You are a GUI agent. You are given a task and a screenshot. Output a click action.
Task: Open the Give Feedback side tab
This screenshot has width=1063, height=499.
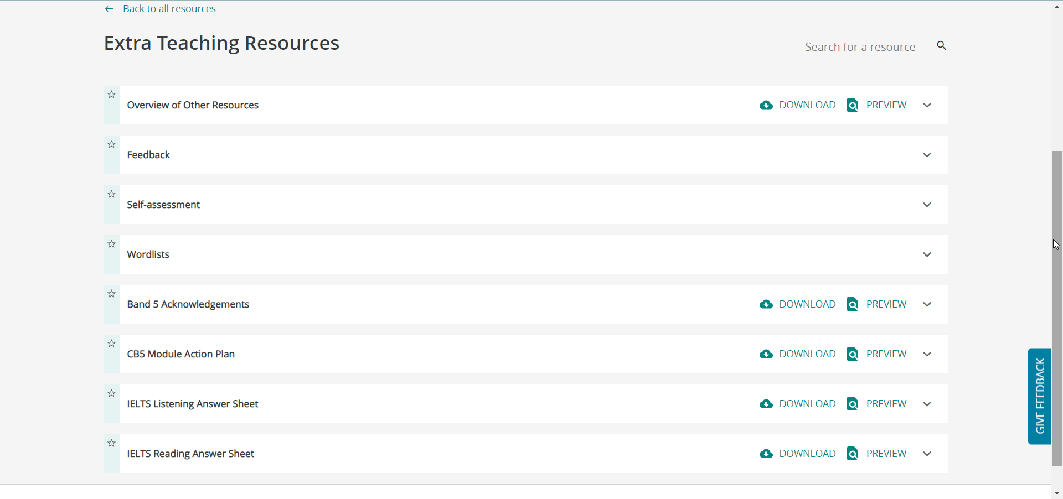pos(1039,396)
